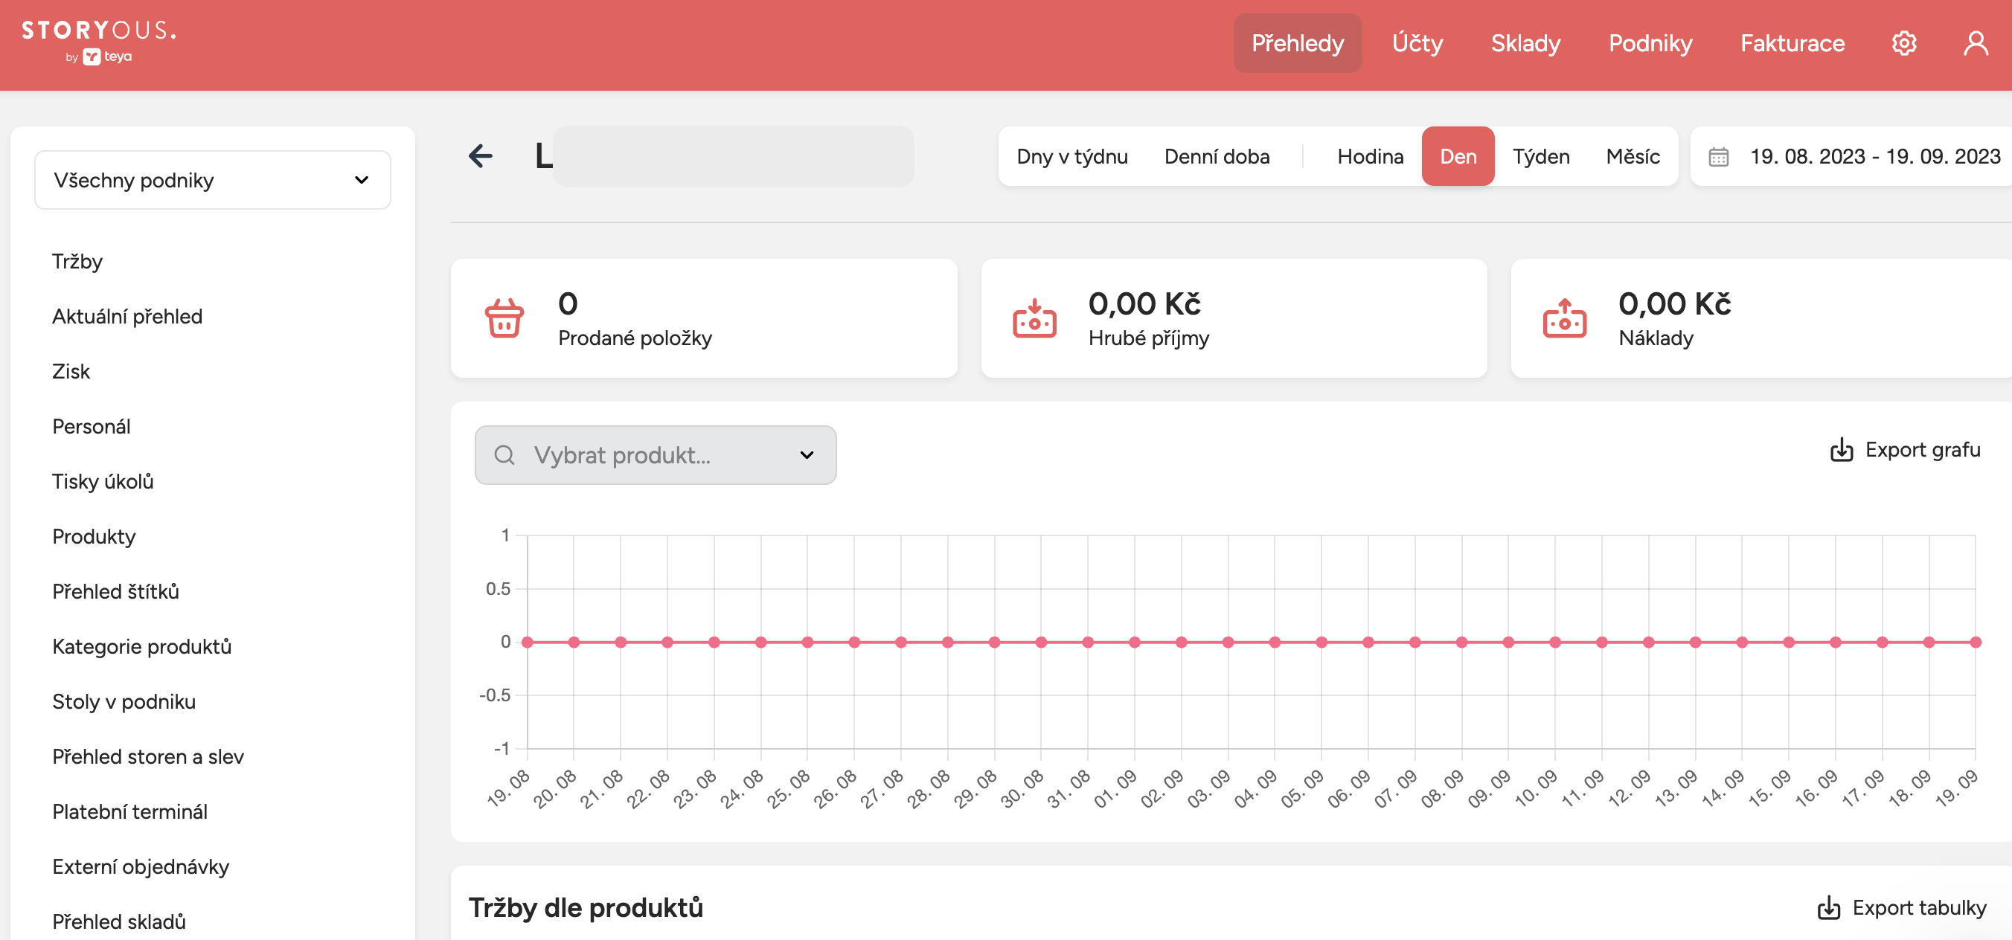Click the basket icon for Prodané položky

(504, 318)
